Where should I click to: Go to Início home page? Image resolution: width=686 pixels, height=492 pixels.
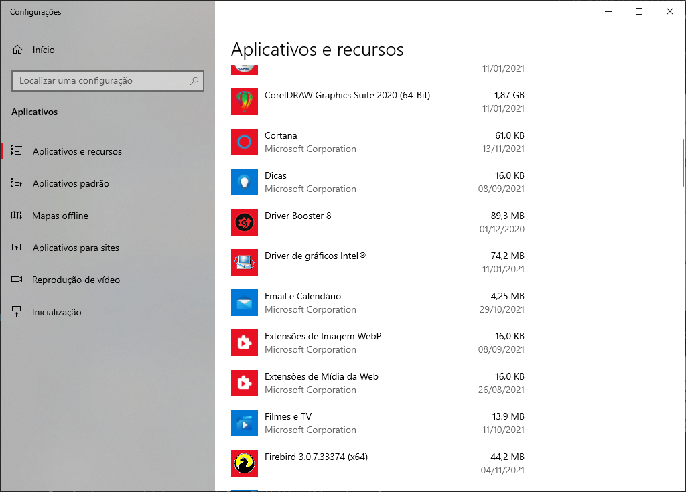[108, 50]
